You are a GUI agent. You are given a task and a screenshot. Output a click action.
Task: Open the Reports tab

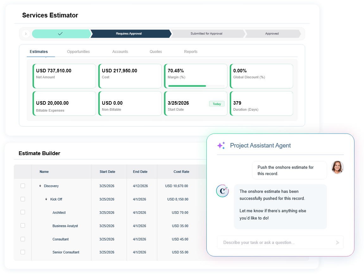191,52
